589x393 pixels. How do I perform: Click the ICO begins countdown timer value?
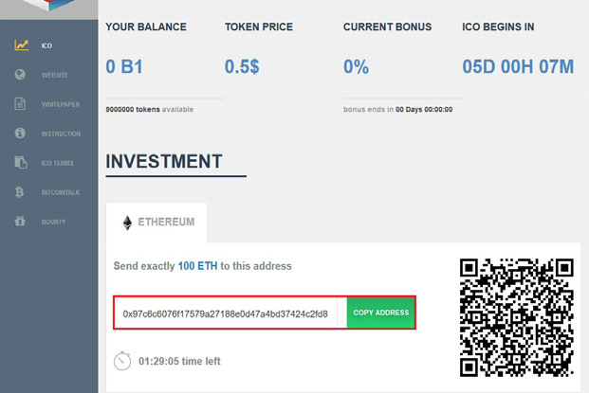click(x=517, y=67)
